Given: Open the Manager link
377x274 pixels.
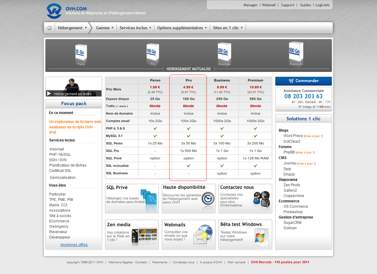Looking at the screenshot, I should pyautogui.click(x=250, y=5).
